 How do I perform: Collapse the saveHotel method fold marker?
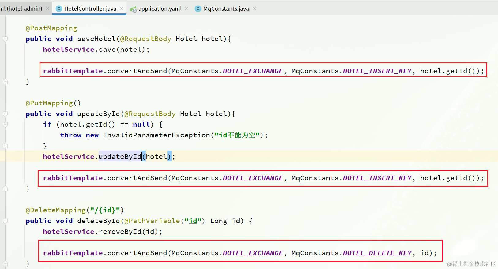click(x=5, y=39)
